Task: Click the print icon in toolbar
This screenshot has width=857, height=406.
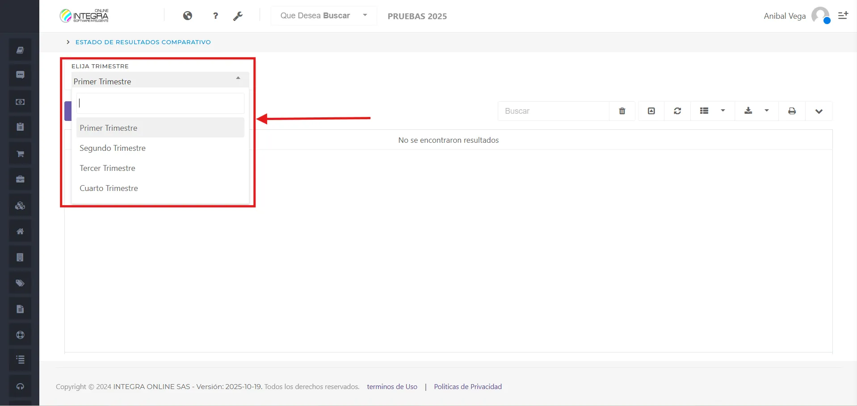Action: point(792,111)
